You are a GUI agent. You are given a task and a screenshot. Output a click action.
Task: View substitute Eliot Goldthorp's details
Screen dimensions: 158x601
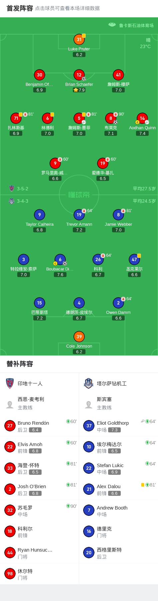click(118, 426)
